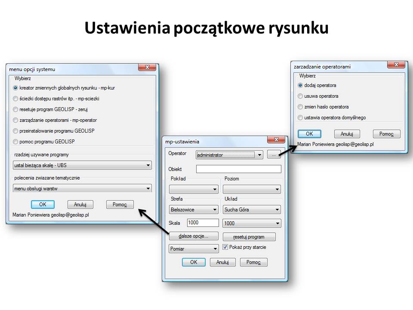
Task: Click the email text in zarzadzanie operatorami
Action: (354, 144)
